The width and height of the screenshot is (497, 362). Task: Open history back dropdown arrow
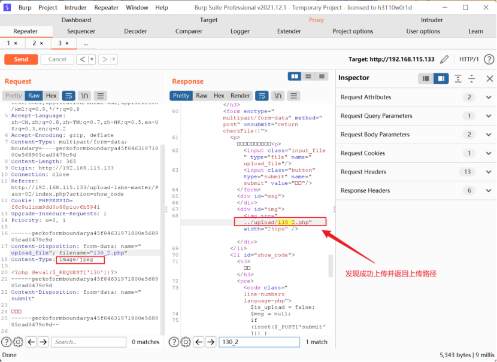coord(92,59)
